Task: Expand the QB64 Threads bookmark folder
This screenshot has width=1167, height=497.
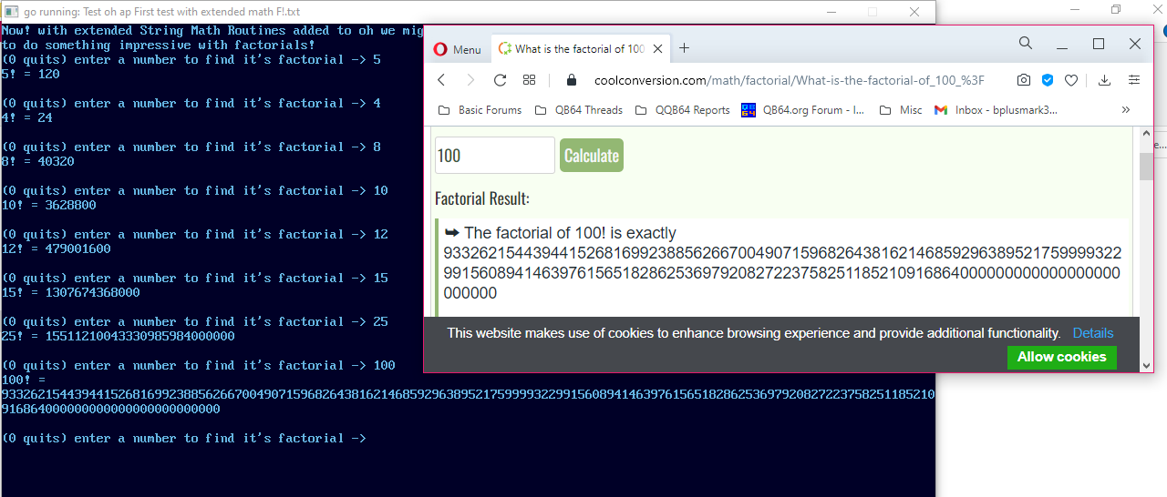Action: point(578,110)
